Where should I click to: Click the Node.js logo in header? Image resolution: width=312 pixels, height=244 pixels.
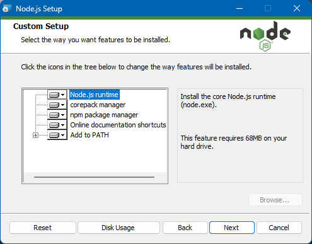pyautogui.click(x=265, y=36)
